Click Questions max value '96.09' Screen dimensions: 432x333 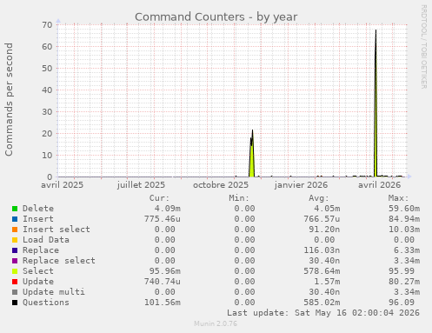(402, 303)
